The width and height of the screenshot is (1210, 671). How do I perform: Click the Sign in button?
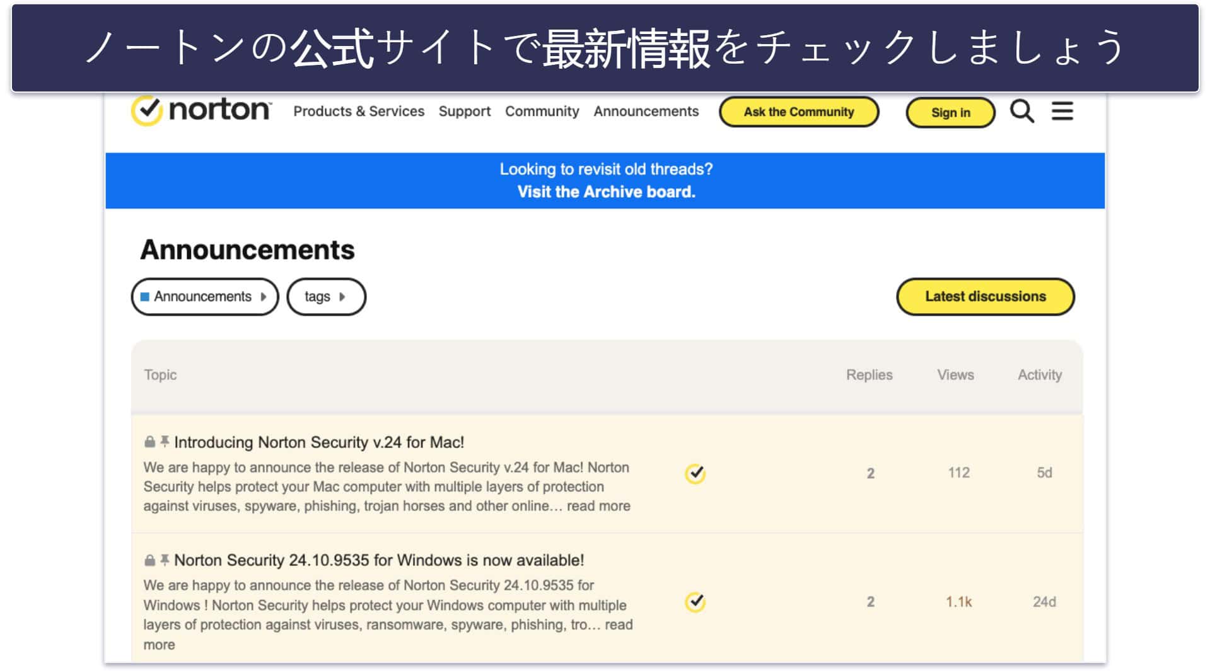coord(951,113)
